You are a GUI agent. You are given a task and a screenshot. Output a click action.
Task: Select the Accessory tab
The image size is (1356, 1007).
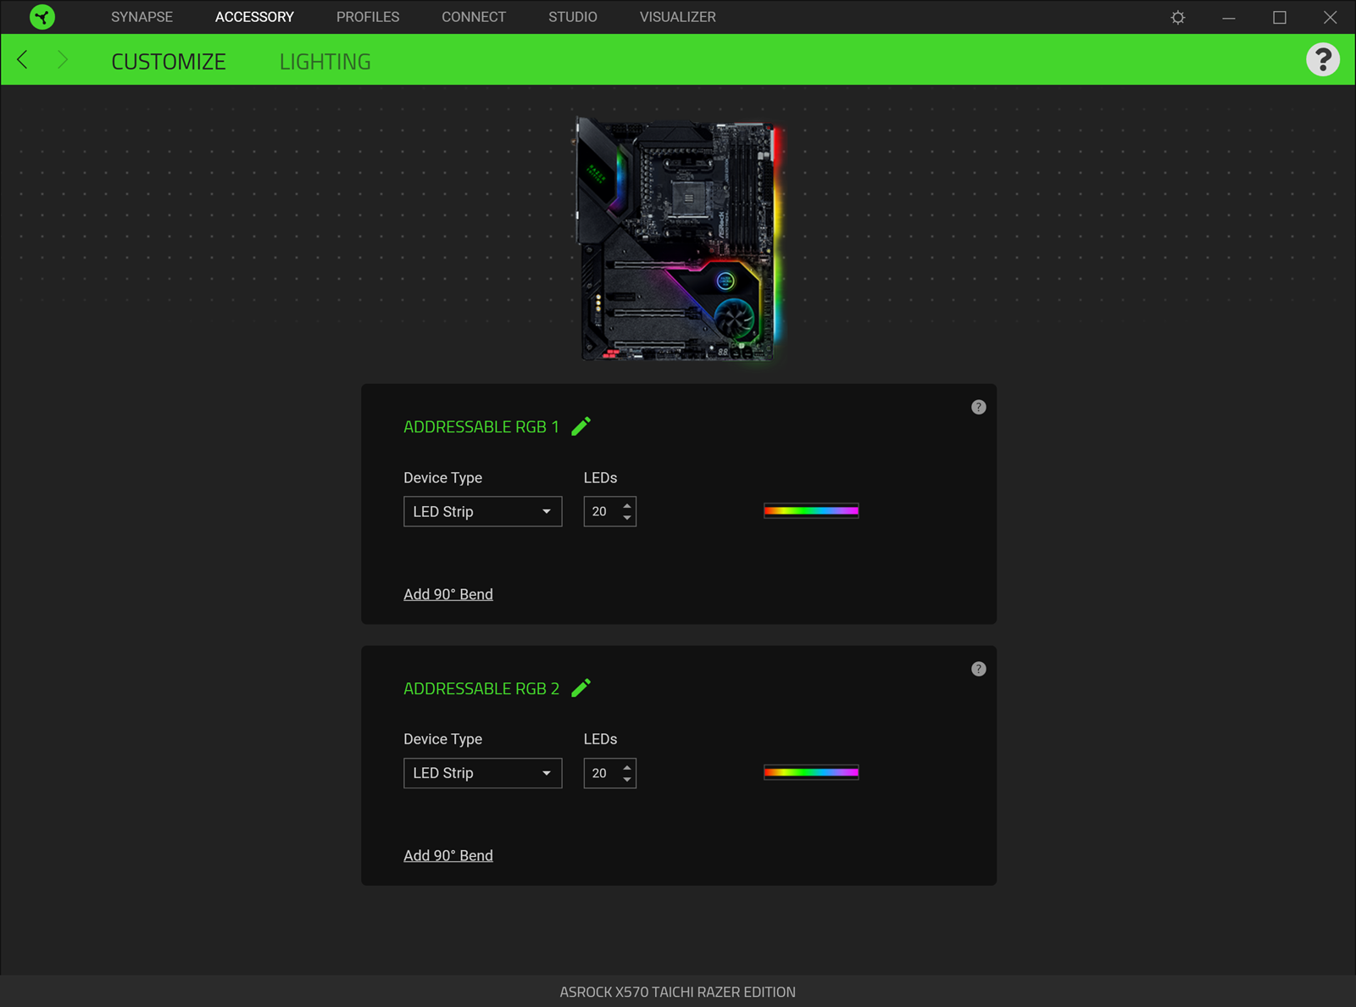point(254,17)
